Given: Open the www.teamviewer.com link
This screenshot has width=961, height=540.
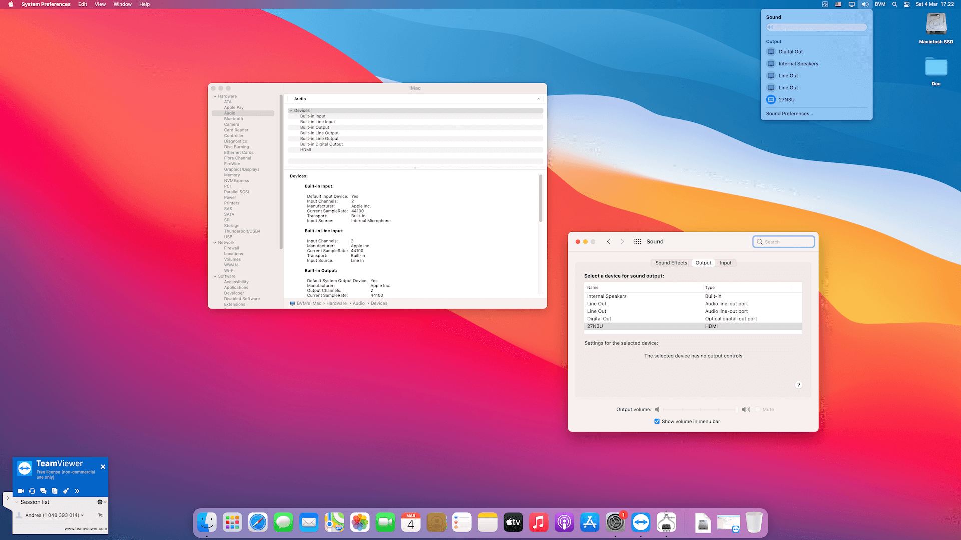Looking at the screenshot, I should click(x=85, y=529).
